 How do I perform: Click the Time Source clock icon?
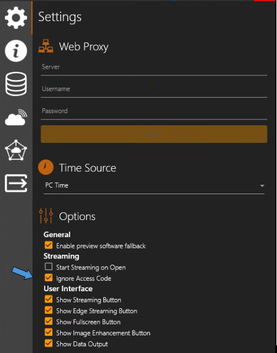[46, 168]
